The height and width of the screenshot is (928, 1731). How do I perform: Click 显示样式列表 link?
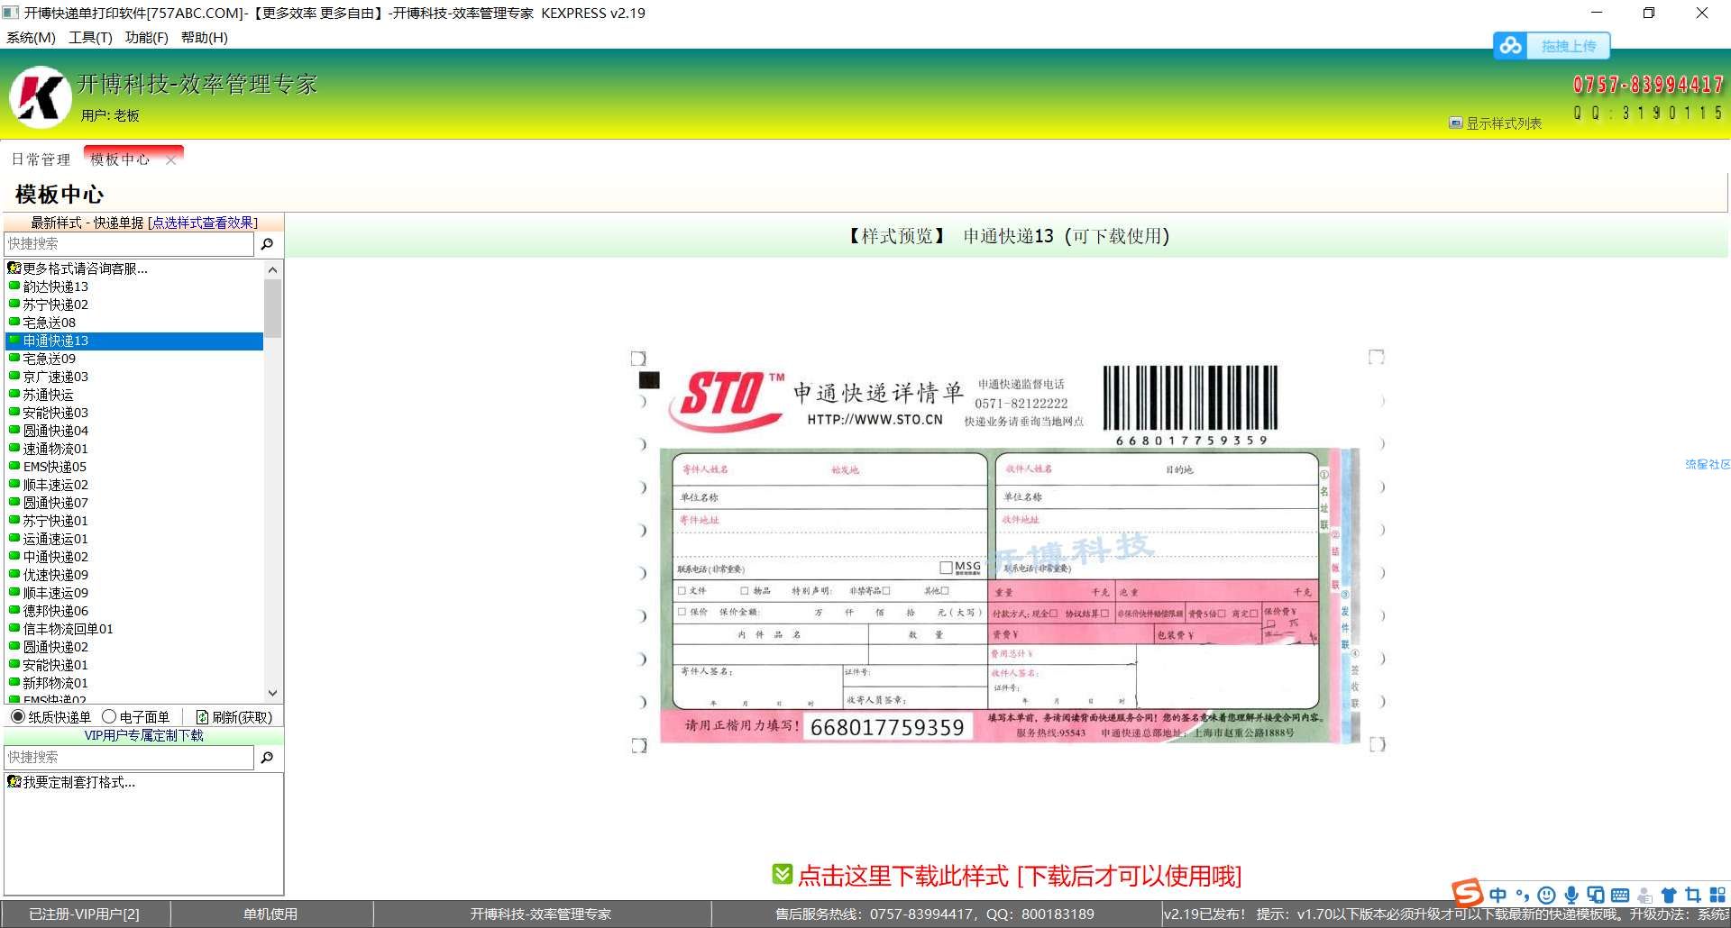[1503, 123]
